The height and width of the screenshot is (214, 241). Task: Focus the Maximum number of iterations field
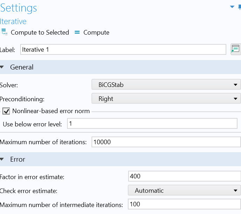click(166, 142)
